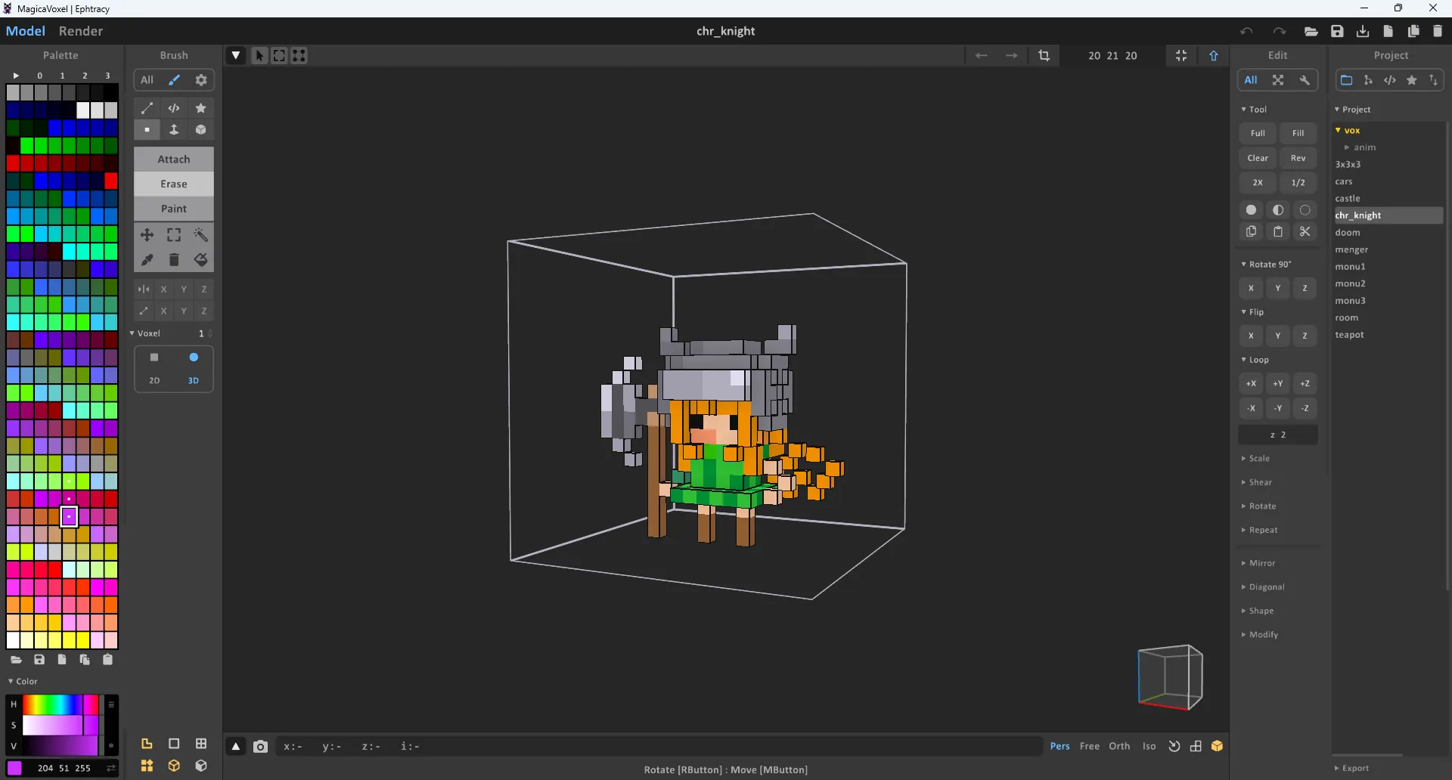
Task: Switch to the Render tab
Action: click(x=81, y=31)
